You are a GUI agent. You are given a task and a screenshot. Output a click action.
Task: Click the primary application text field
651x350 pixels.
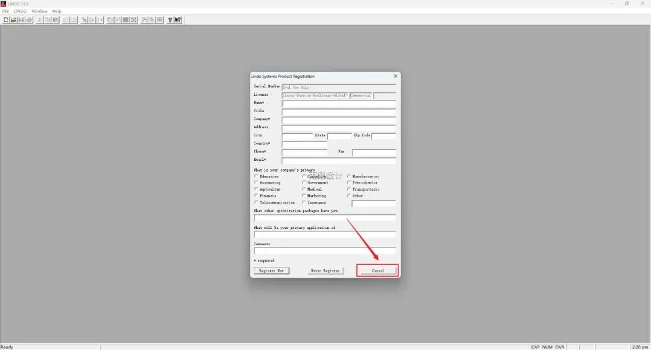pos(325,234)
